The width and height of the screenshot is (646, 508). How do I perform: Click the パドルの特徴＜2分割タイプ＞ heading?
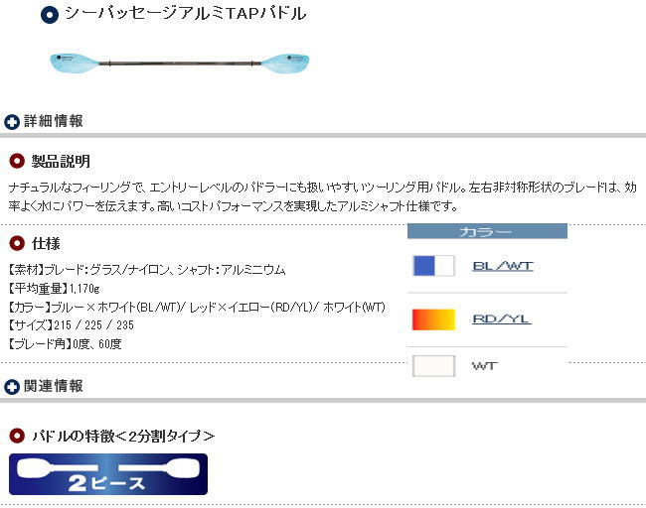[123, 436]
